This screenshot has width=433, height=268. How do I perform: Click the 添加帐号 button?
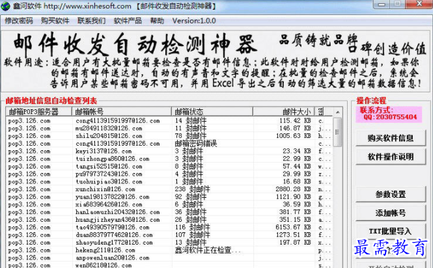(391, 213)
